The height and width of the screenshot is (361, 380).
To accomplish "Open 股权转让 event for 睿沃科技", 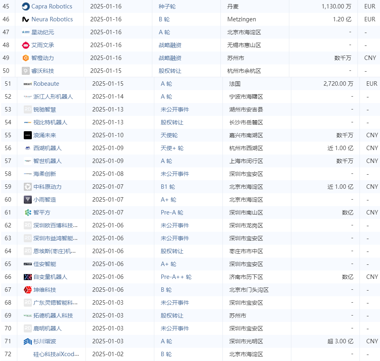I will click(x=170, y=71).
